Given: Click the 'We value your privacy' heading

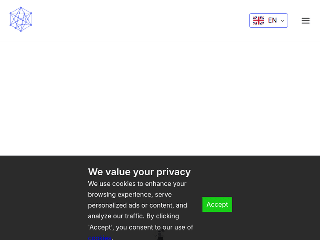Looking at the screenshot, I should click(139, 172).
